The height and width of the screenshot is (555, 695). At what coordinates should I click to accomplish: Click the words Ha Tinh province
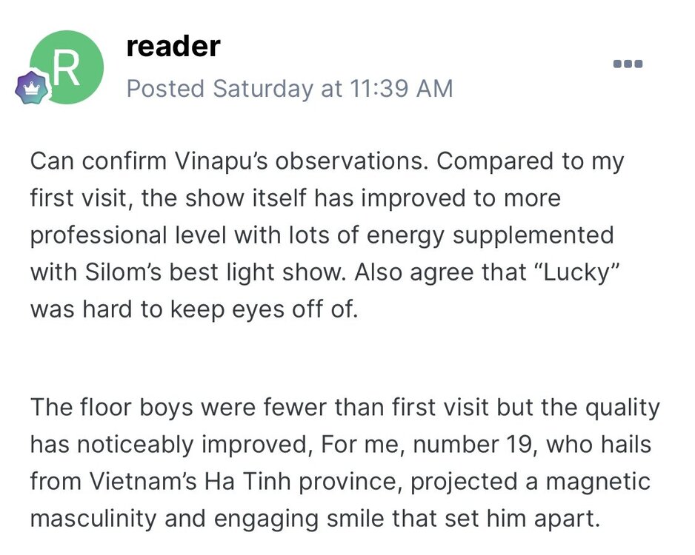tap(303, 482)
